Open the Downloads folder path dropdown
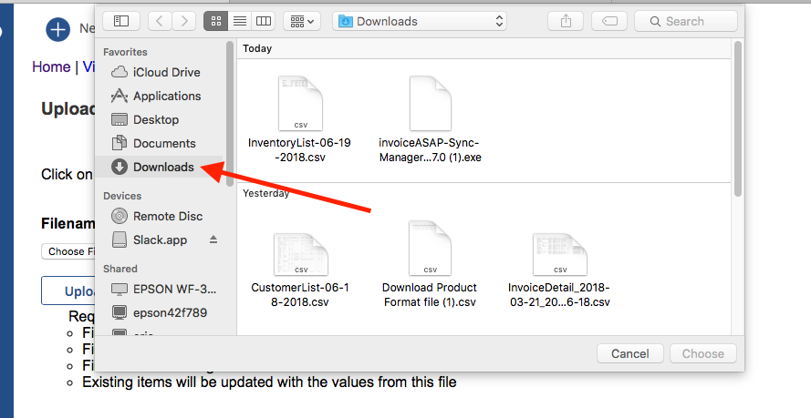The image size is (811, 418). coord(419,21)
